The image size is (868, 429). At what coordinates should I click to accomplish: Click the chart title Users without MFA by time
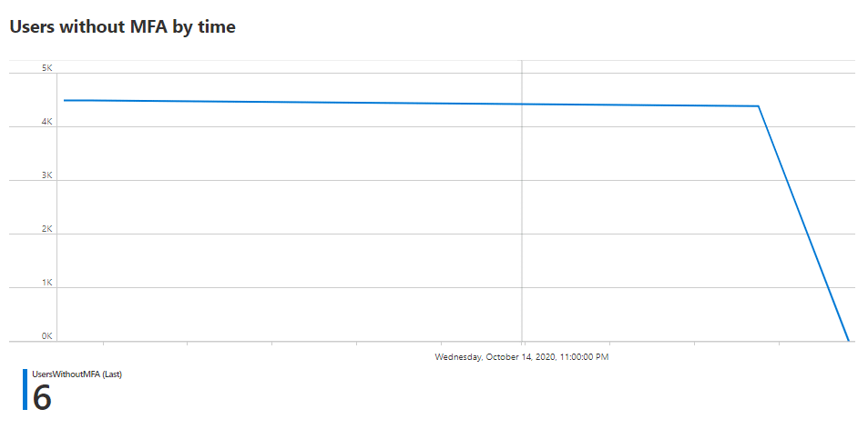click(123, 26)
